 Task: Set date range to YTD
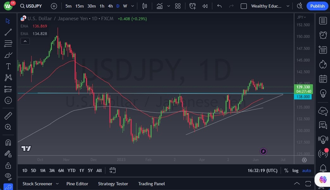click(x=71, y=170)
